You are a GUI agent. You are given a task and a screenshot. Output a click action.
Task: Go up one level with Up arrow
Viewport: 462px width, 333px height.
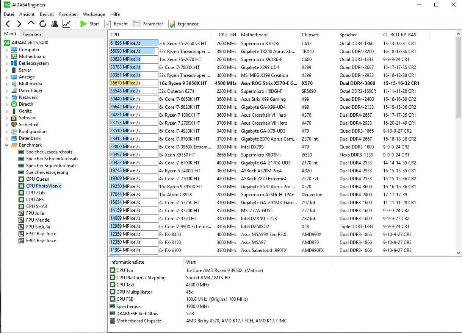31,24
